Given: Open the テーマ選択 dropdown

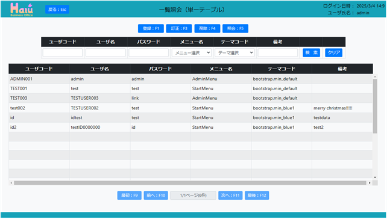Looking at the screenshot, I should pyautogui.click(x=234, y=53).
